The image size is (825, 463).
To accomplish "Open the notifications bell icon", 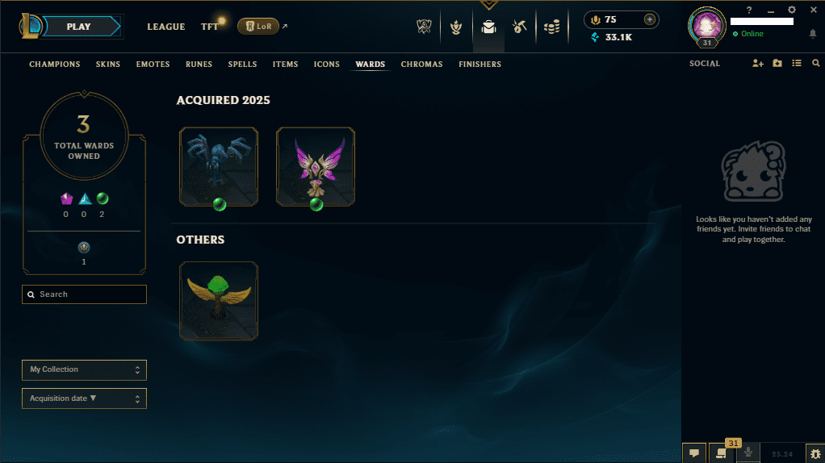I will pyautogui.click(x=812, y=34).
